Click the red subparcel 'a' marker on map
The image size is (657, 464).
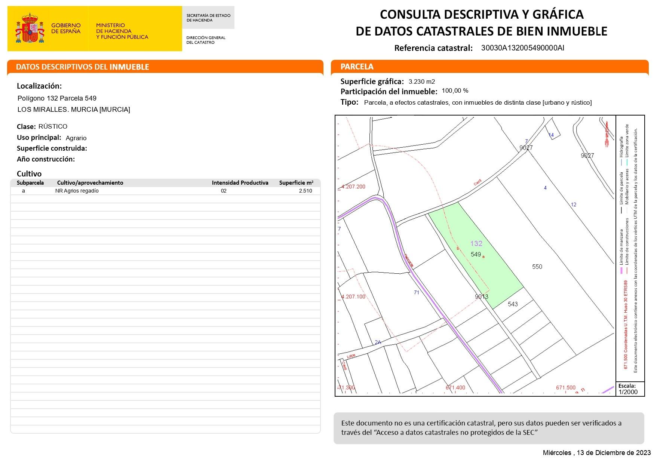click(483, 257)
